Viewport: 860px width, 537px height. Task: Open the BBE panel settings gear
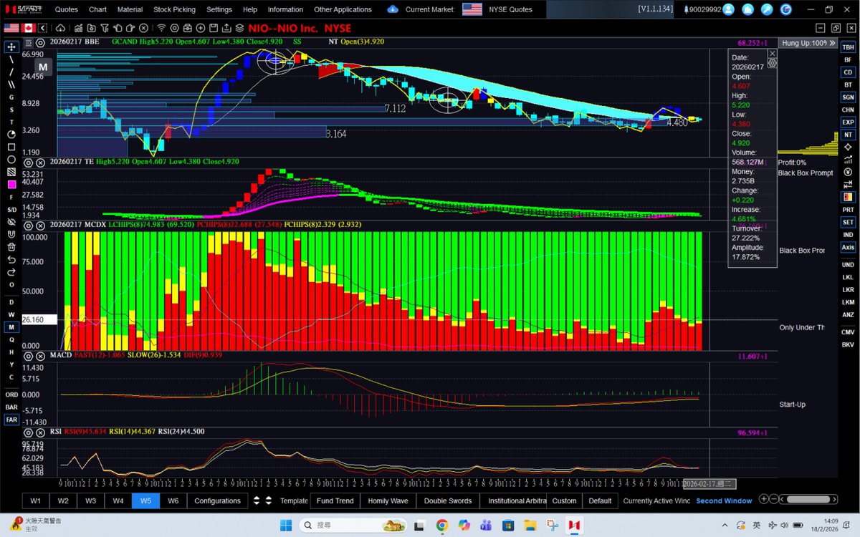(41, 42)
